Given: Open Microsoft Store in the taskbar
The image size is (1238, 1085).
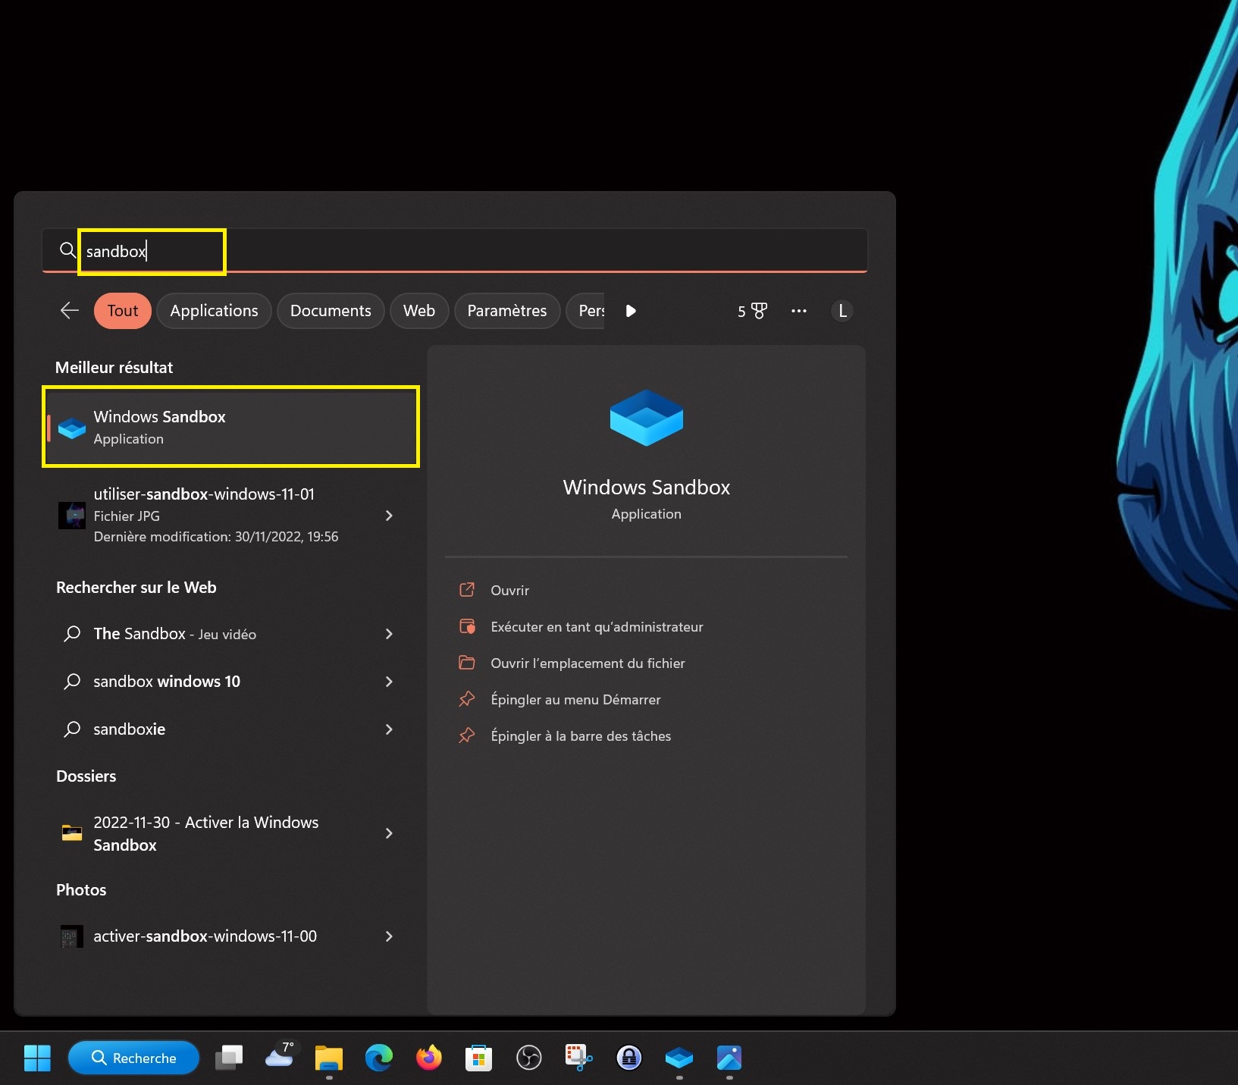Looking at the screenshot, I should (x=479, y=1057).
